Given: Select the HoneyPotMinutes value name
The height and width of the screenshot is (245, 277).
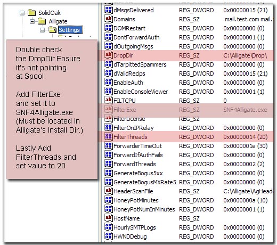Looking at the screenshot, I should [x=136, y=200].
